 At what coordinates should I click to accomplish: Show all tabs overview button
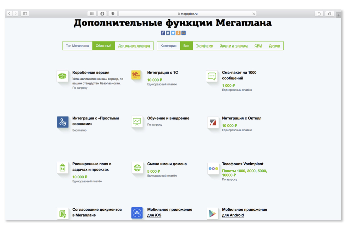pos(329,14)
